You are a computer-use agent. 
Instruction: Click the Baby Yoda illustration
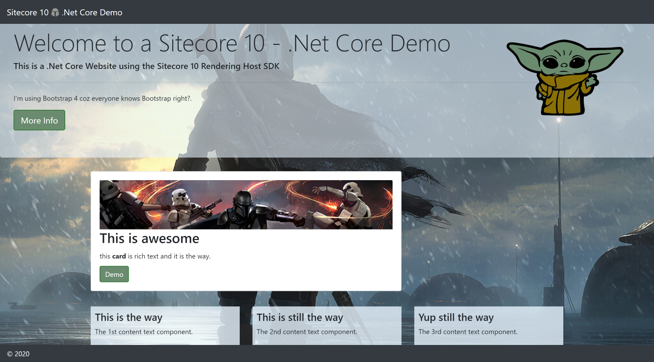pos(565,78)
